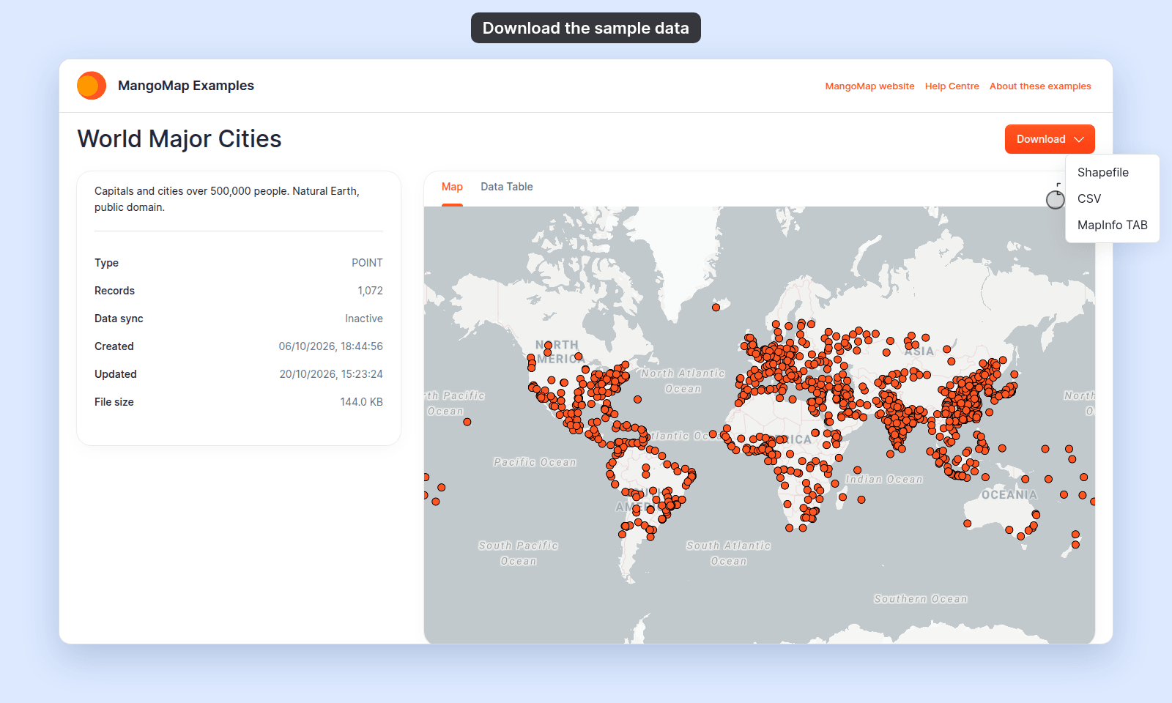Choose CSV from the download menu
The image size is (1172, 703).
coord(1089,198)
